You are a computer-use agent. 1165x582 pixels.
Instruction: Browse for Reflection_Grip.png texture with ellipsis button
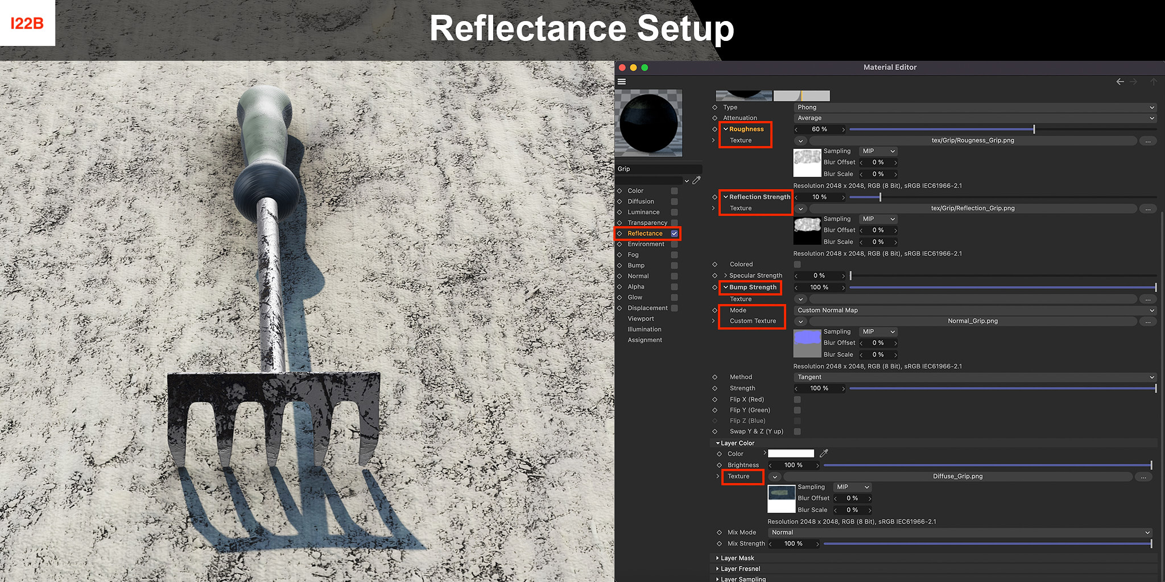point(1148,209)
